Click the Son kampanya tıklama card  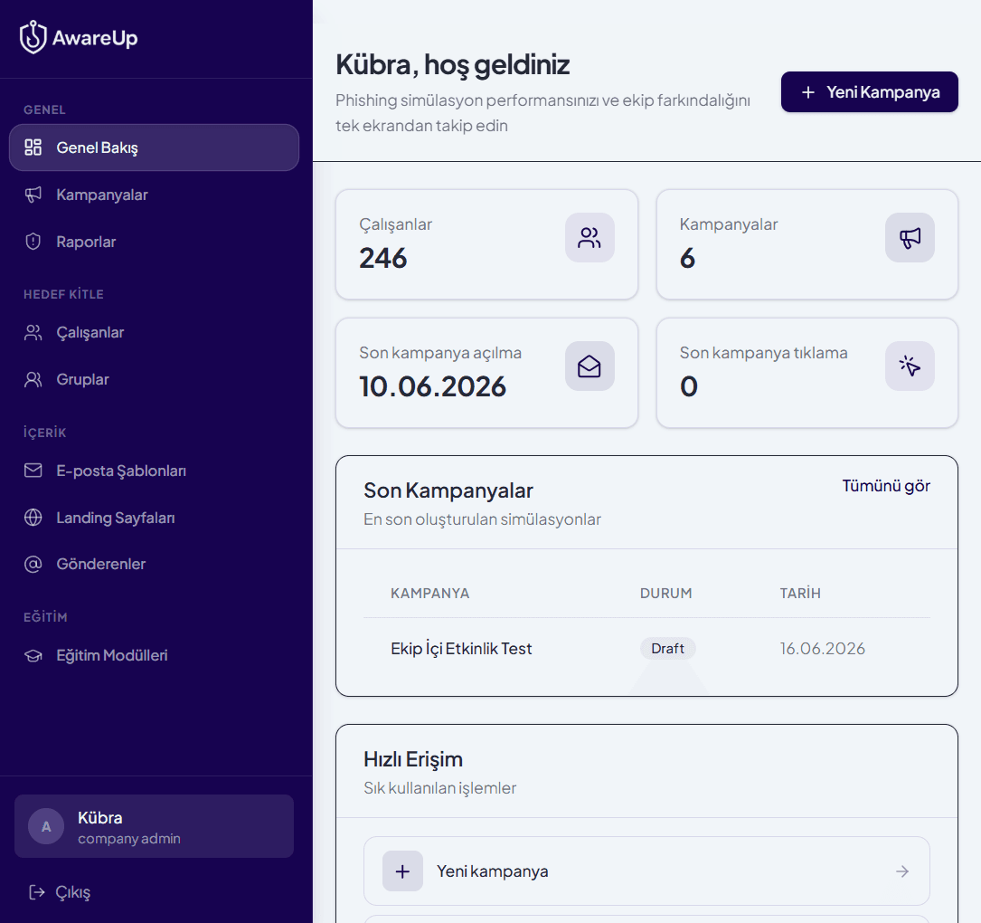pos(807,373)
